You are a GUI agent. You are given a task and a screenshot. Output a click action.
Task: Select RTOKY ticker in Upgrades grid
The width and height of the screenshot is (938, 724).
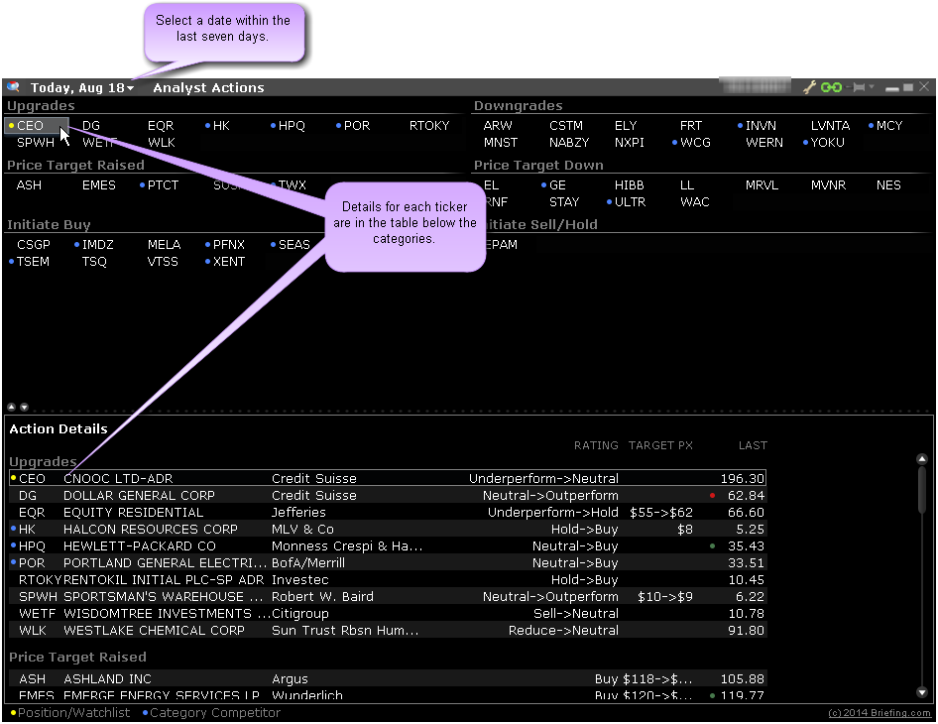pyautogui.click(x=429, y=126)
